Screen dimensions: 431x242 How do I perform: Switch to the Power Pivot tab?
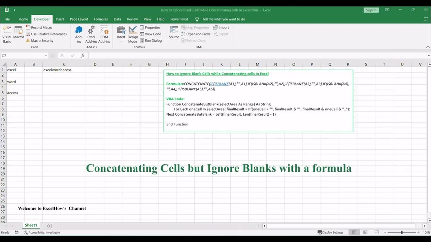[x=179, y=19]
